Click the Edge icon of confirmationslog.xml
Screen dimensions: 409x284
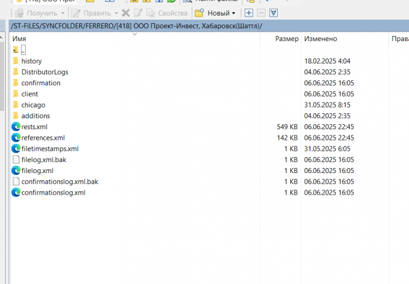[16, 192]
